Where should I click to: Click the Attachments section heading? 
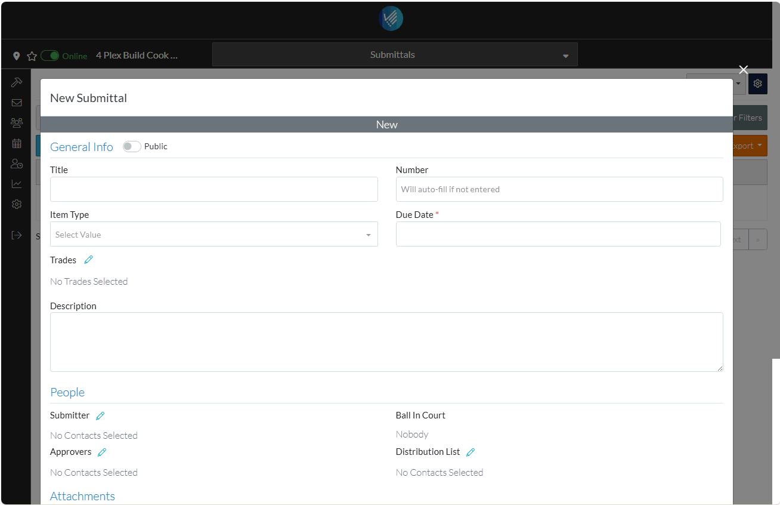[x=82, y=496]
